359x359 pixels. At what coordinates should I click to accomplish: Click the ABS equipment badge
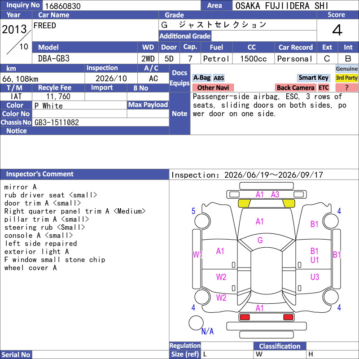(219, 78)
